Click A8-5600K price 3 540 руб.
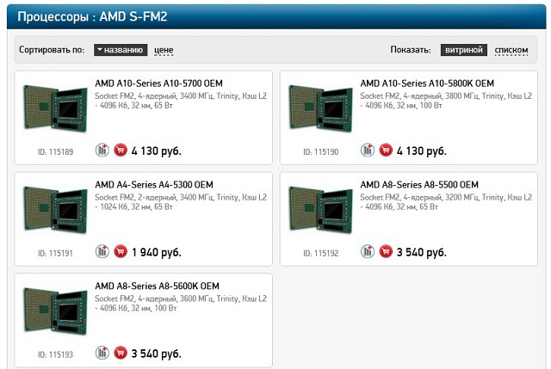Screen dimensions: 551x369 pyautogui.click(x=157, y=354)
